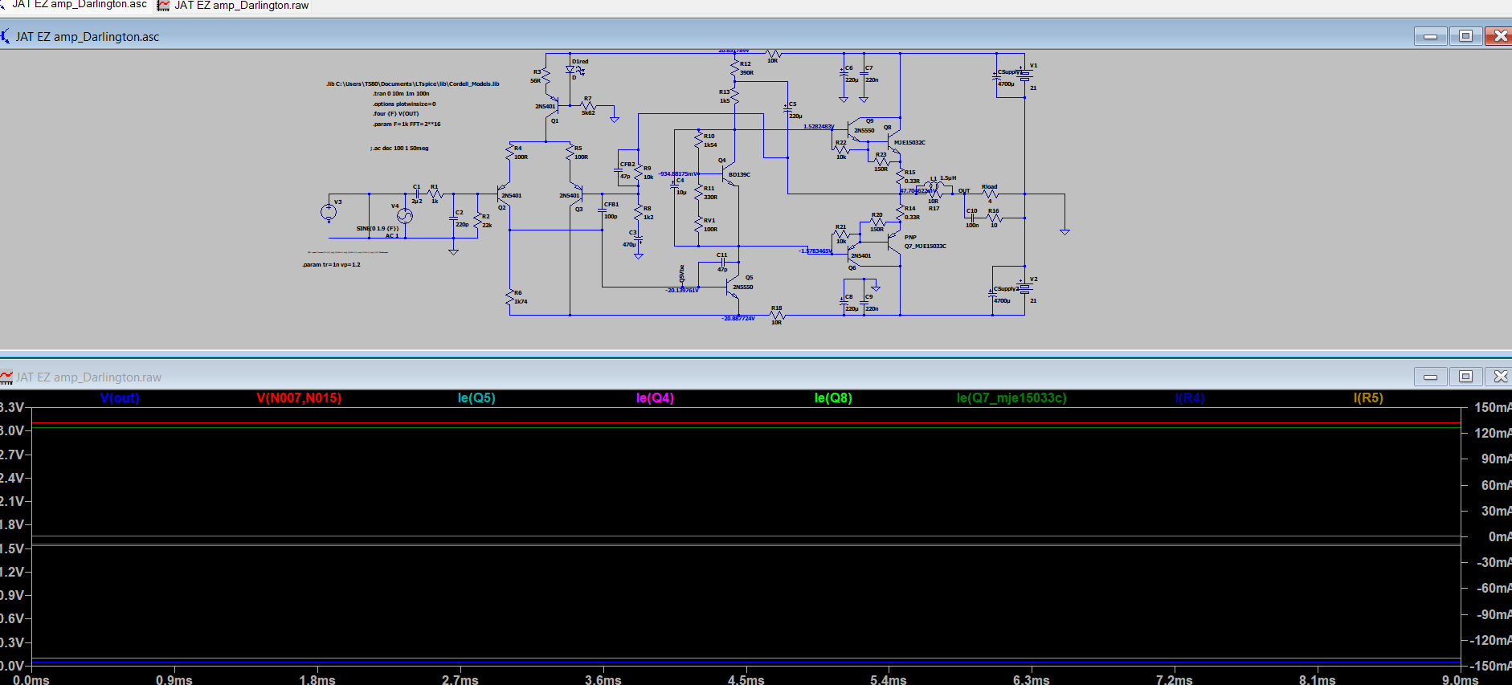Image resolution: width=1512 pixels, height=685 pixels.
Task: Close the schematic .asc window
Action: click(1498, 36)
